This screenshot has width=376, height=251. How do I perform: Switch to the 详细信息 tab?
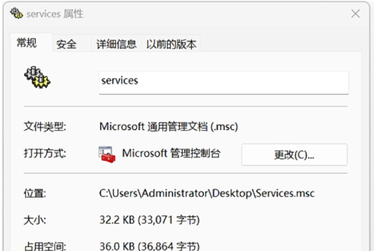pyautogui.click(x=117, y=44)
